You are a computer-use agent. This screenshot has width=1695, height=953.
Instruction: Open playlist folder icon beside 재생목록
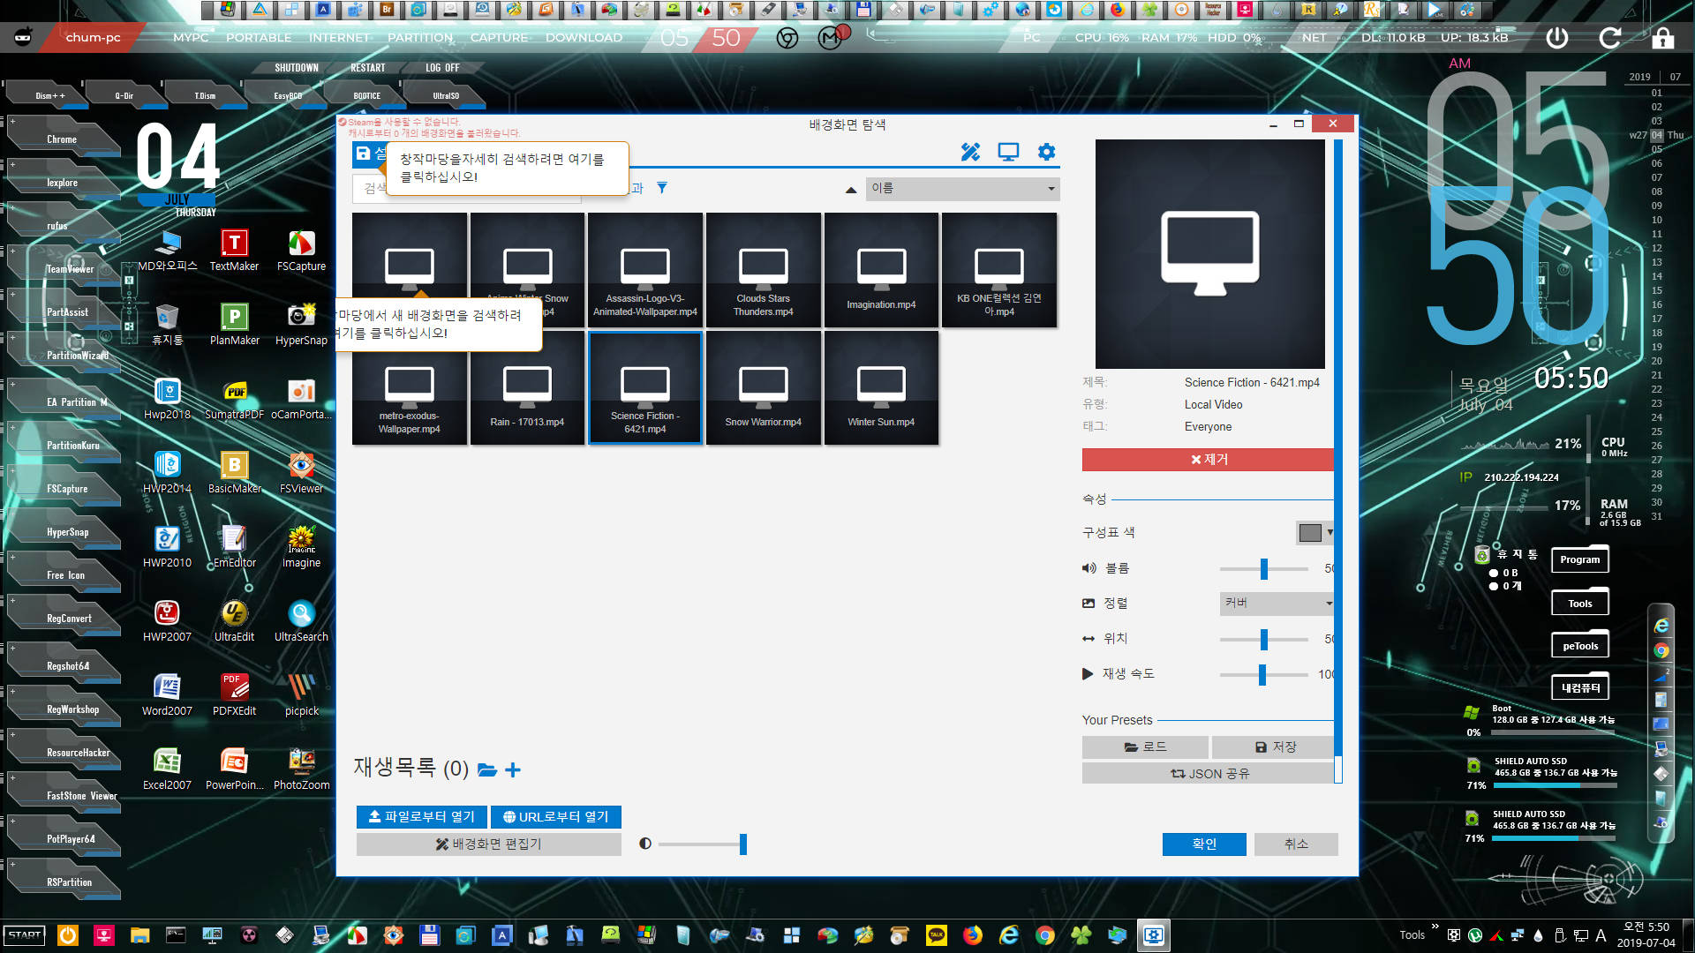[x=487, y=769]
